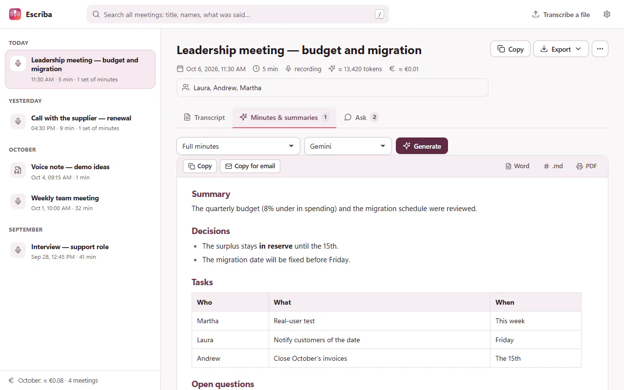
Task: Click Copy for email button
Action: 250,166
